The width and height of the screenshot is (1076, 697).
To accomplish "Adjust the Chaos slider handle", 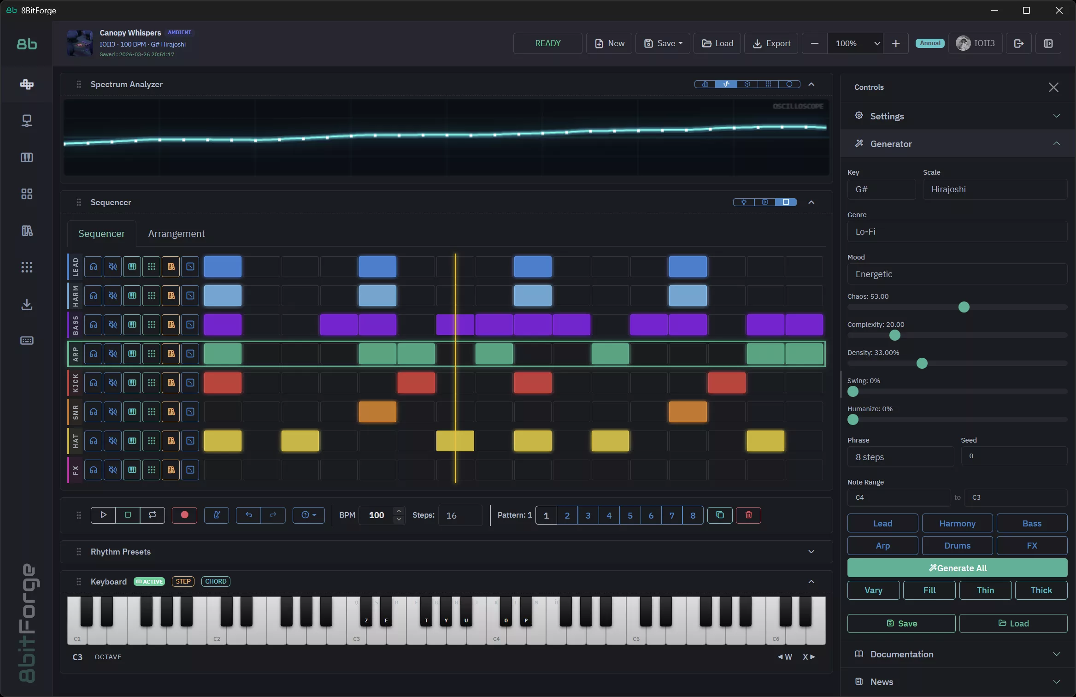I will [964, 307].
